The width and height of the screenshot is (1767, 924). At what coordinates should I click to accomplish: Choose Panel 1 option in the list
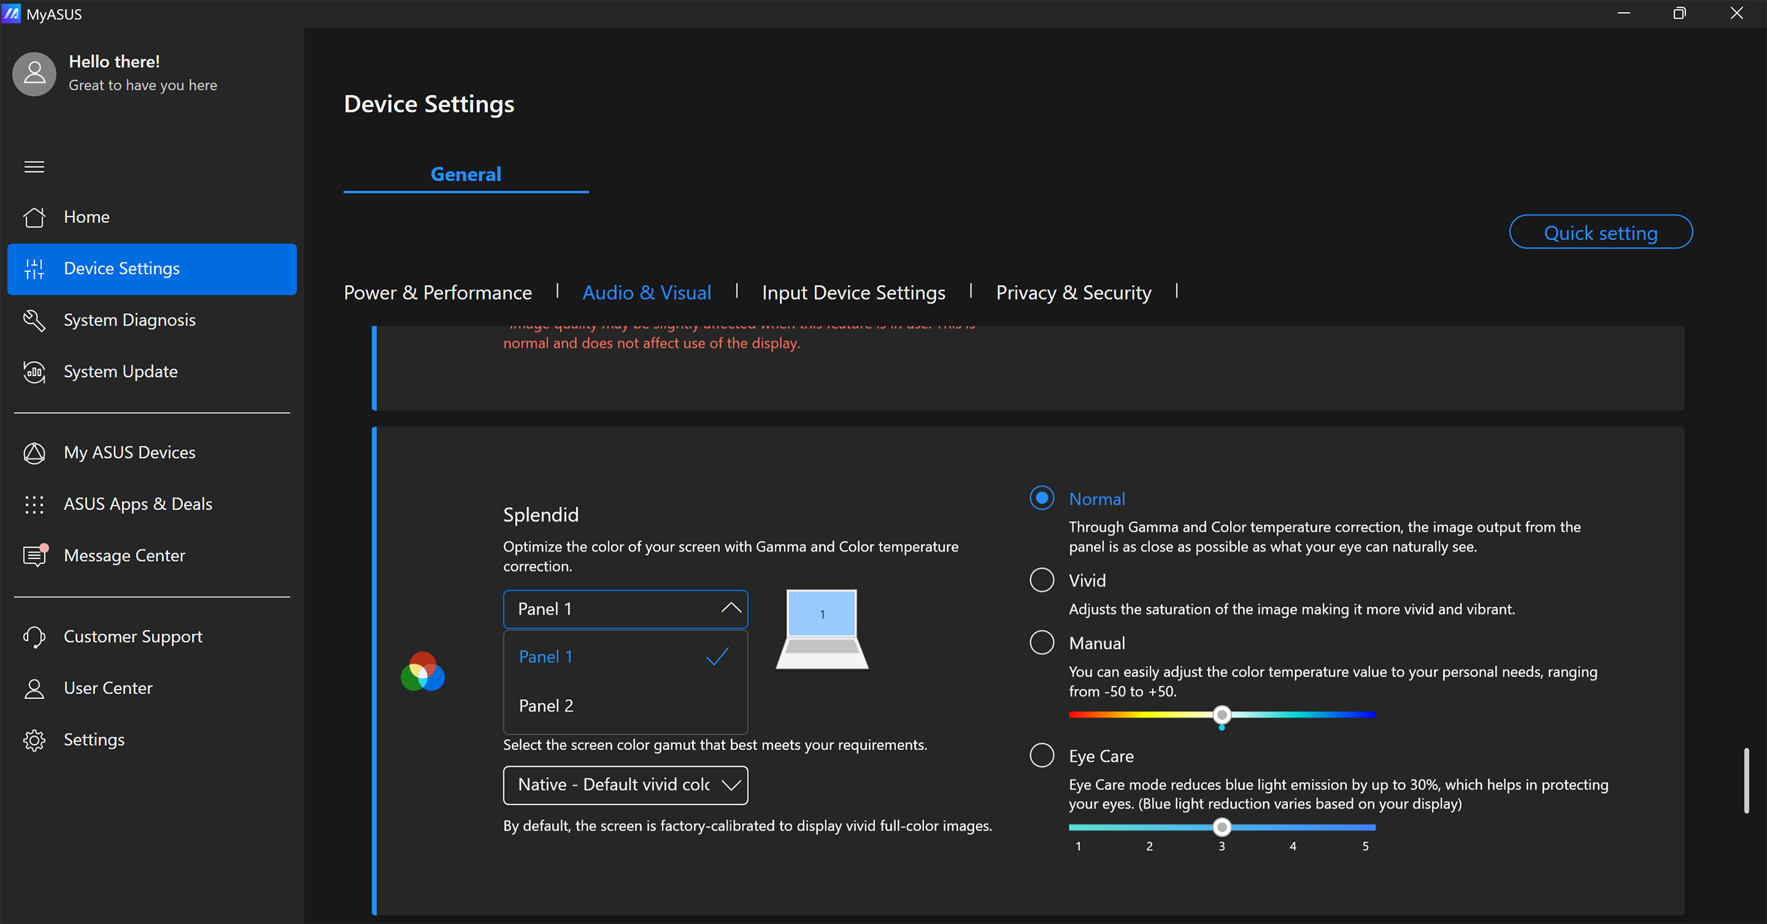(x=625, y=656)
